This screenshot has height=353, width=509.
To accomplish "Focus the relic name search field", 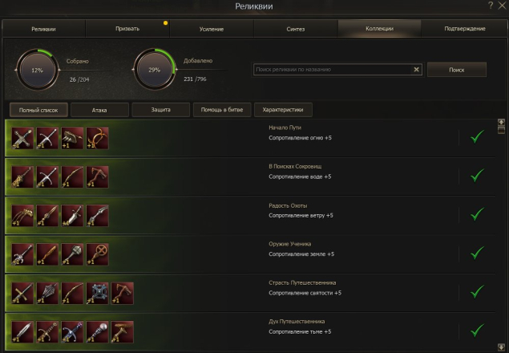I will click(333, 70).
